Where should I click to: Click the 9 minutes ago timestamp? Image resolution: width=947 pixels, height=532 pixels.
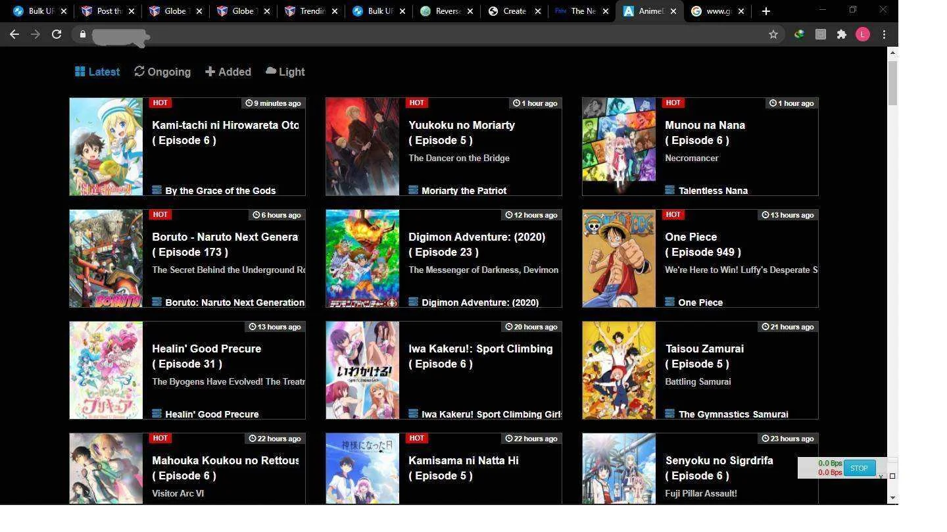click(273, 103)
